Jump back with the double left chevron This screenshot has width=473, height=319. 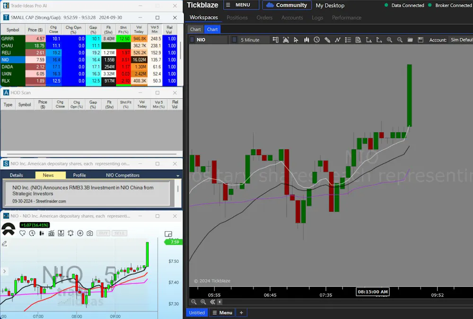click(213, 302)
